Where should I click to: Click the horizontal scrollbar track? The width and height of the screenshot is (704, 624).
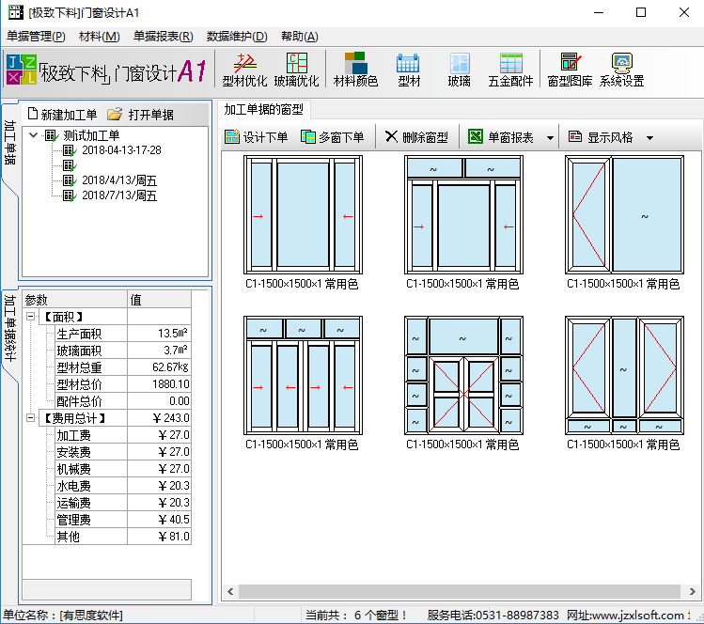(460, 592)
